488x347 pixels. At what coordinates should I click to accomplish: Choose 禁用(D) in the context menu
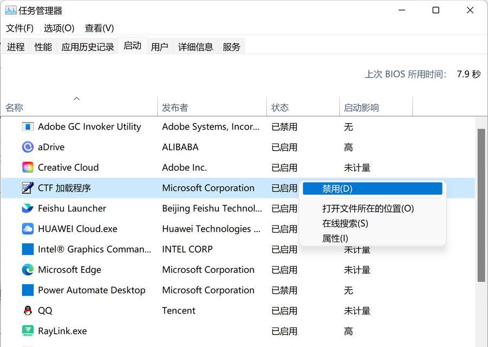point(373,189)
